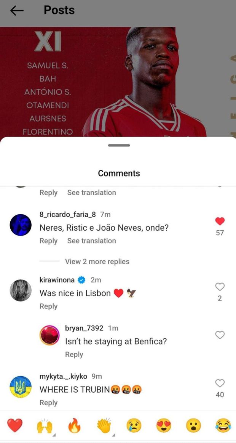Like the WHERE IS TRUBIN comment
Image resolution: width=236 pixels, height=443 pixels.
tap(220, 384)
